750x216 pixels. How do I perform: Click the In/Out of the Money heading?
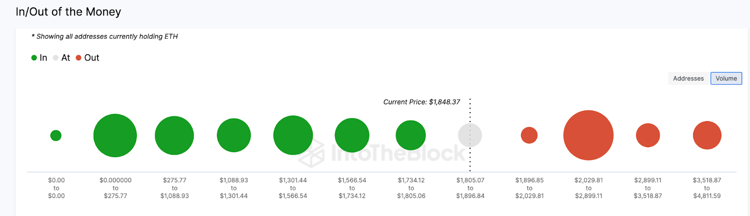(68, 12)
